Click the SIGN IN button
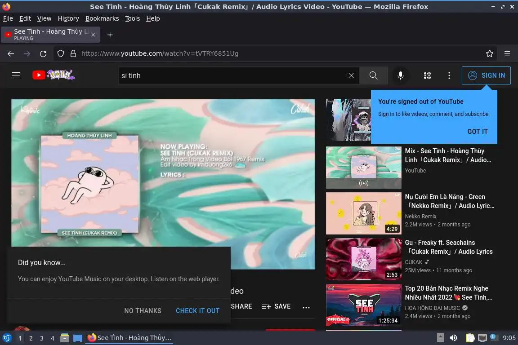Viewport: 518px width, 345px height. coord(486,75)
